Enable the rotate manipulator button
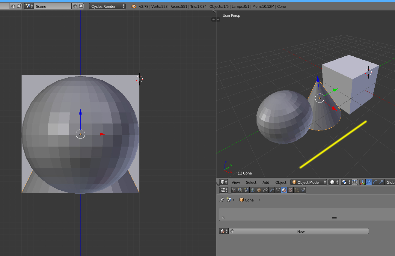Image resolution: width=395 pixels, height=256 pixels. (x=375, y=182)
